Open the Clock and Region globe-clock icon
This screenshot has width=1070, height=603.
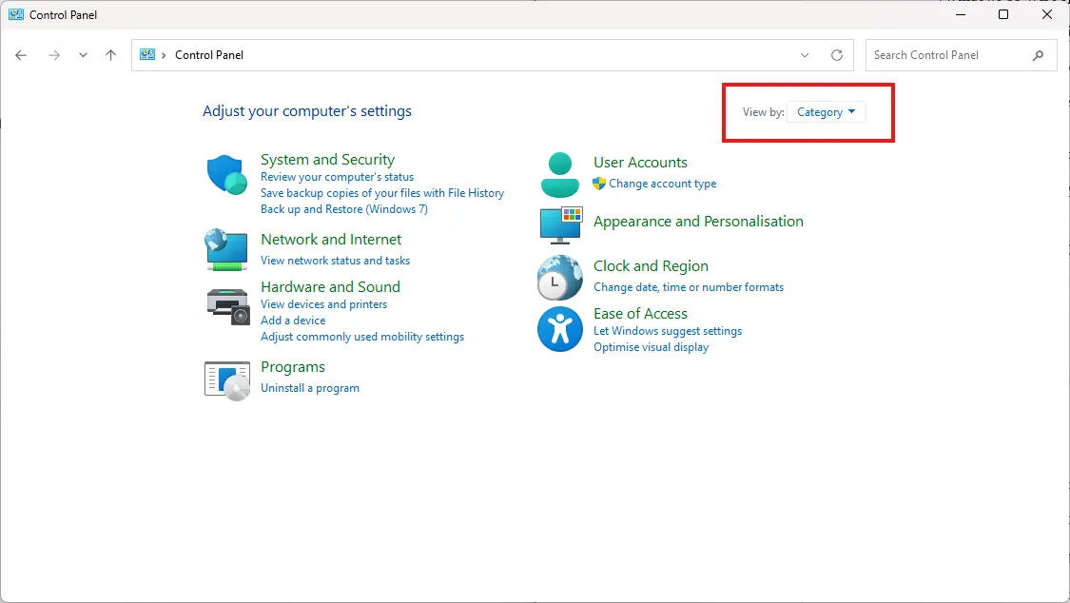559,278
